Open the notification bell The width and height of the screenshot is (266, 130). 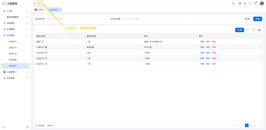(x=255, y=4)
